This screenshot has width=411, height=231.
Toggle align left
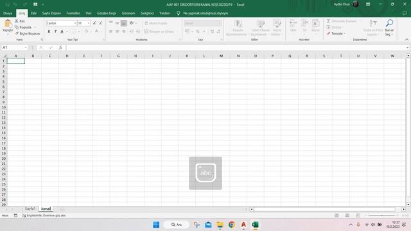[x=110, y=31]
